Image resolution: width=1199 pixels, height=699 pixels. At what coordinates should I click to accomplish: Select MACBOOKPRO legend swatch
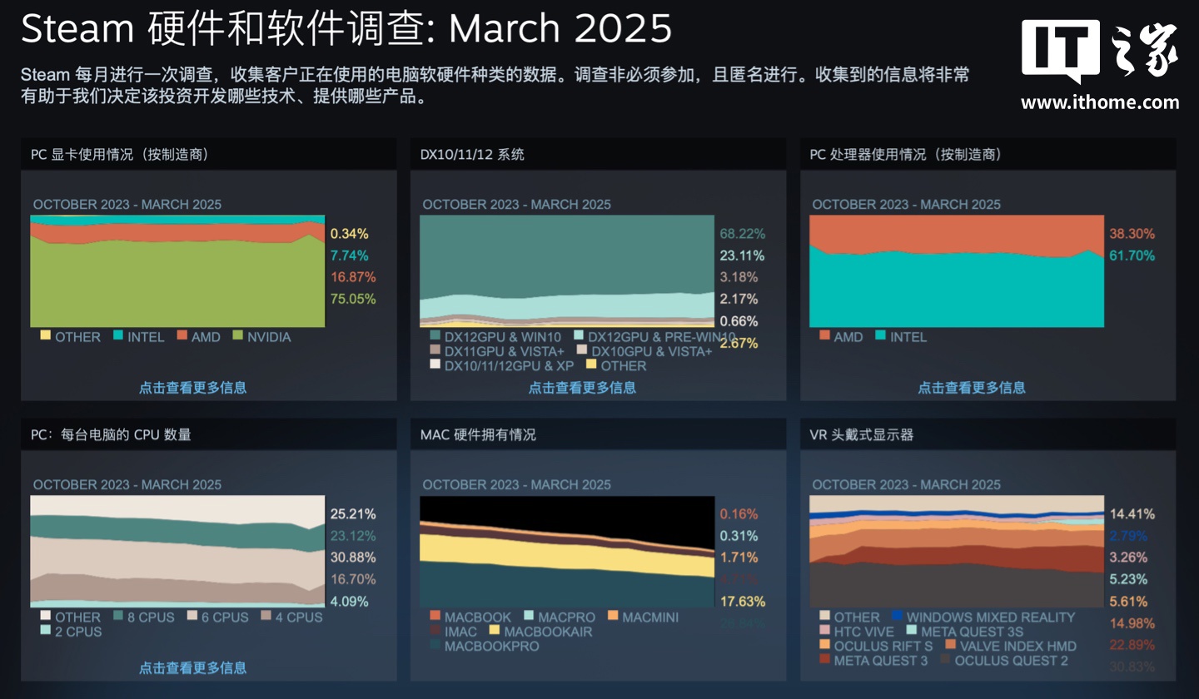click(x=435, y=646)
